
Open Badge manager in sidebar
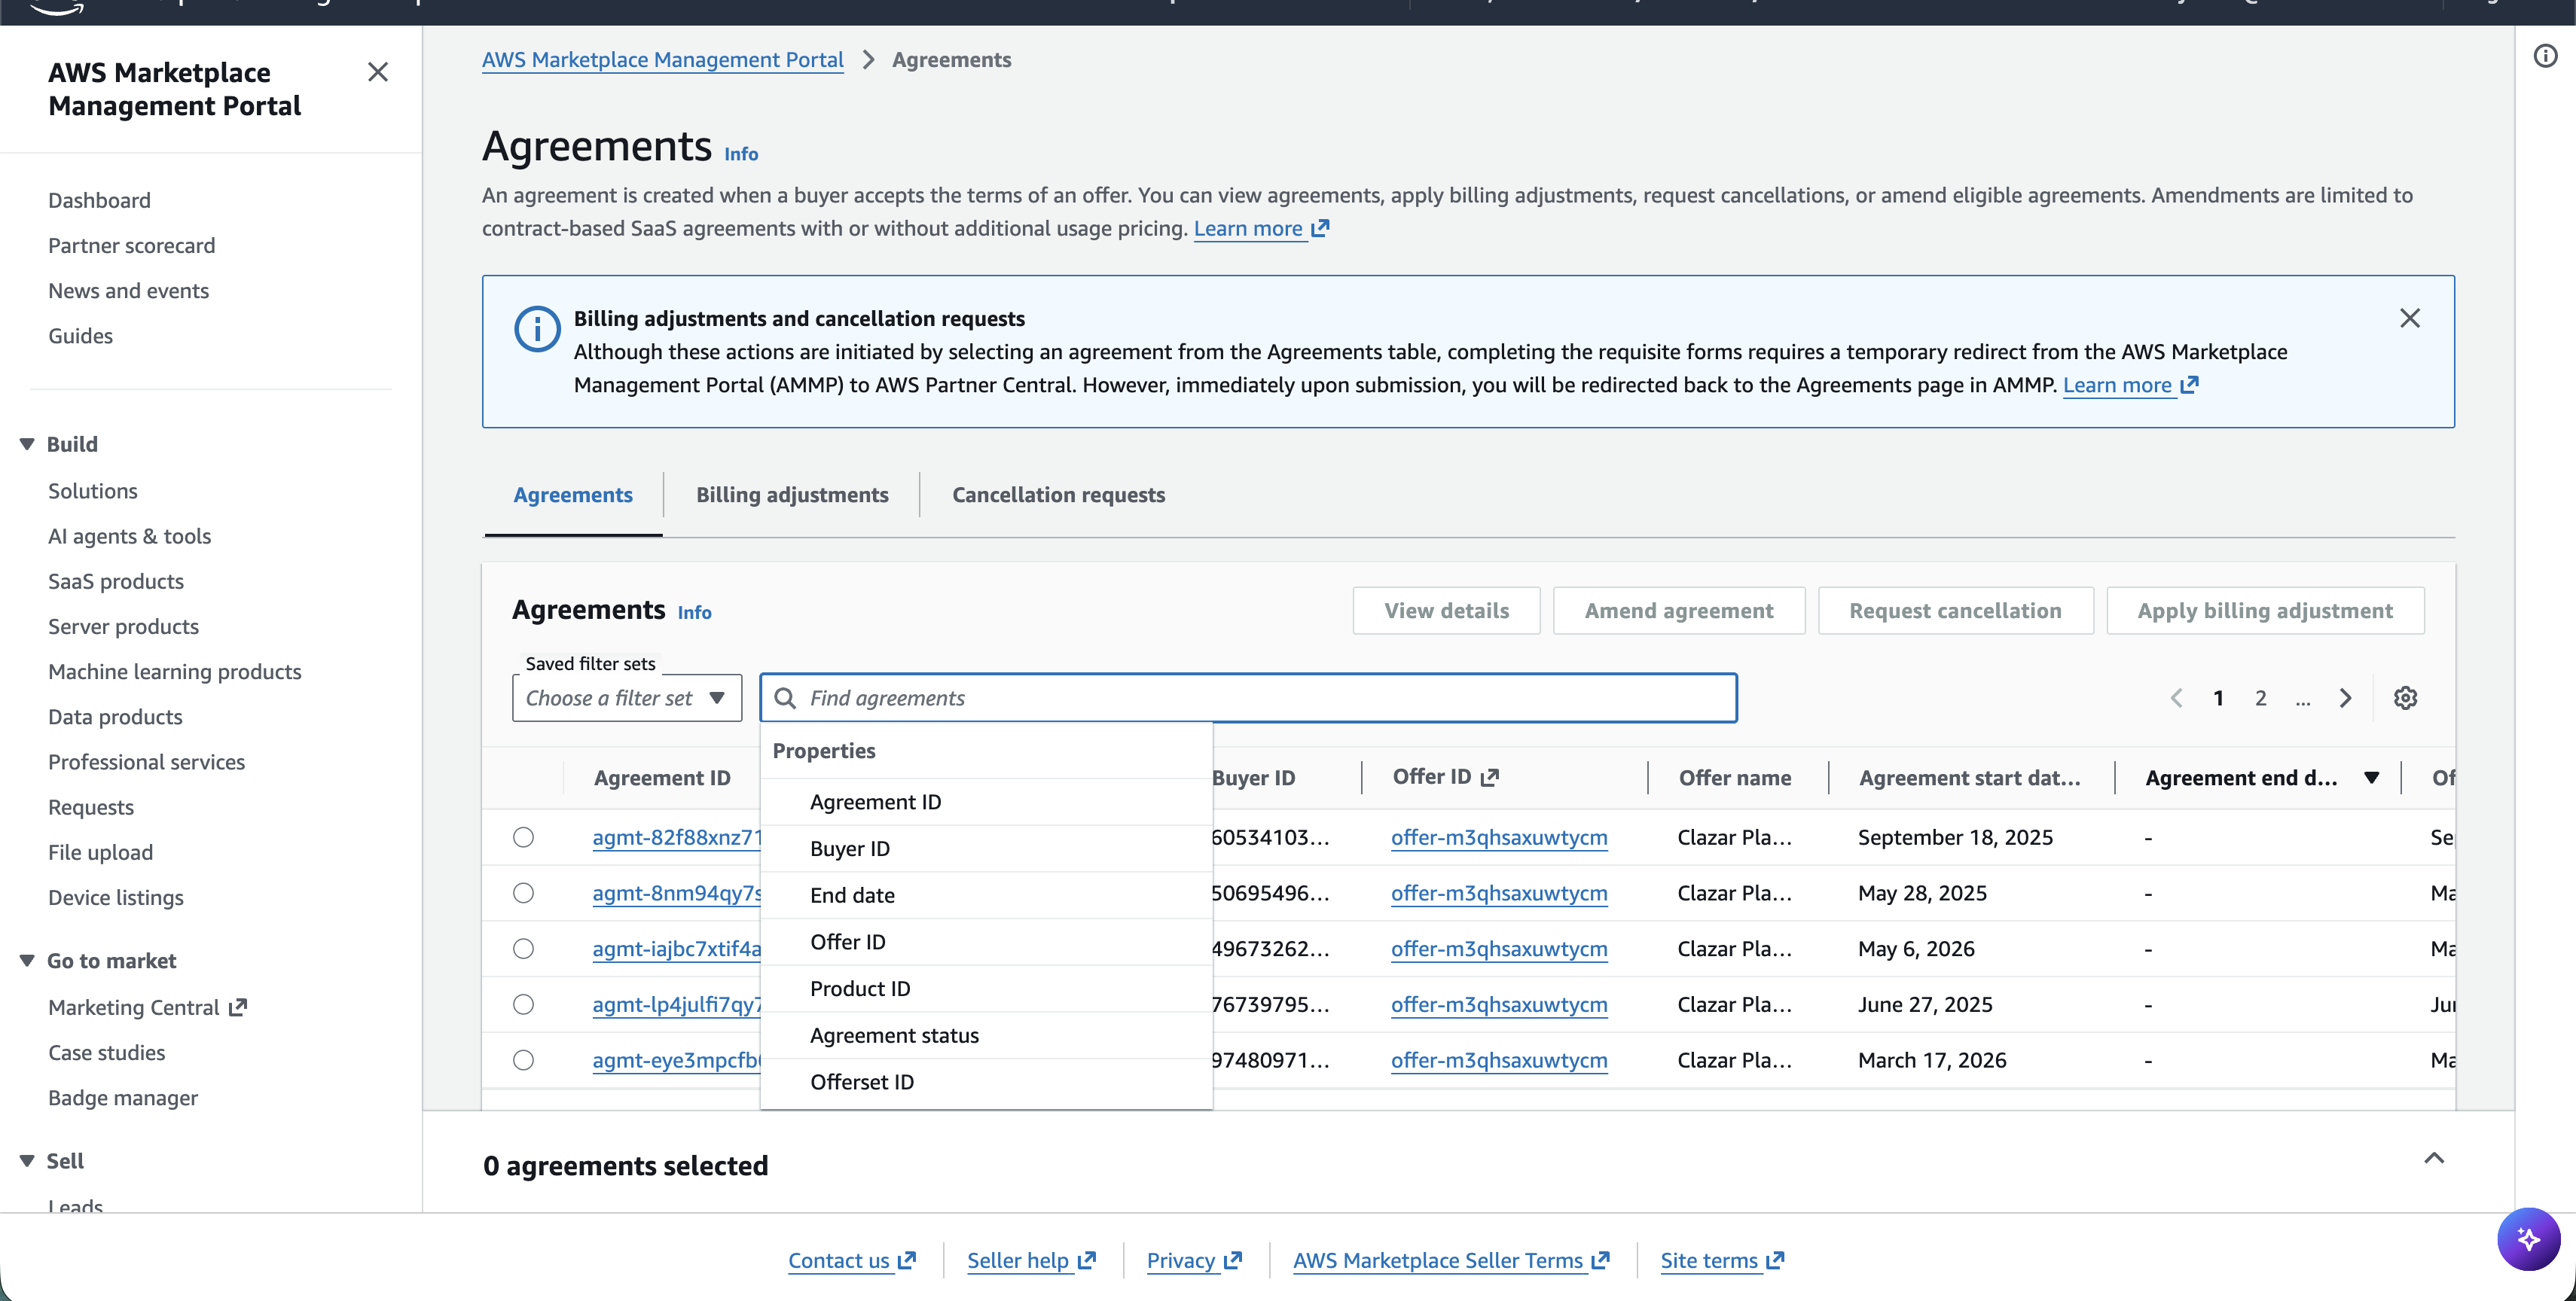pos(123,1098)
